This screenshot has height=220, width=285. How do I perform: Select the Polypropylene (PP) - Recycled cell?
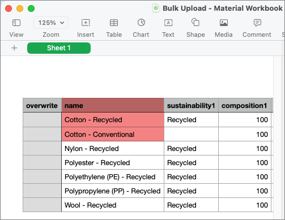tap(113, 191)
